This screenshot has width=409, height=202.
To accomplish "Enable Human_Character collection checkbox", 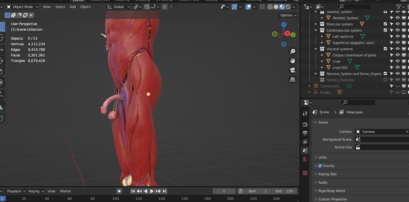I will 385,80.
